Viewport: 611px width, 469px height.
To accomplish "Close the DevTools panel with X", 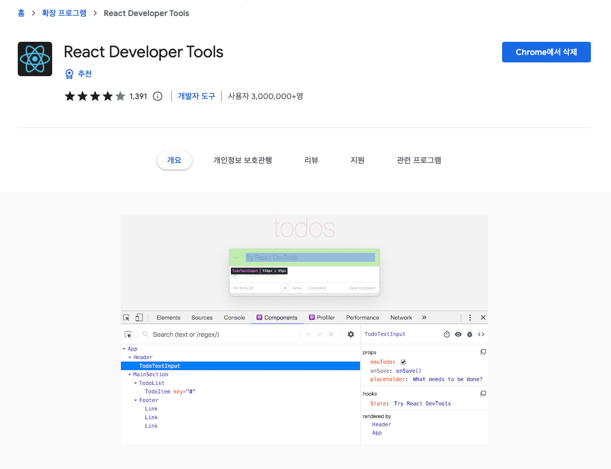I will pyautogui.click(x=483, y=318).
